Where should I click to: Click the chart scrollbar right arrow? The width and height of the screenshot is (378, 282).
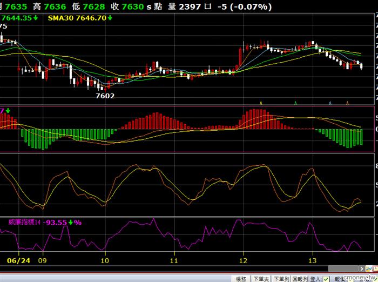pos(362,268)
